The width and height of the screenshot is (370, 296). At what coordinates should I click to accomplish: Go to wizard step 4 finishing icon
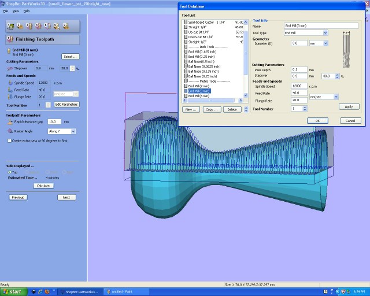[x=38, y=26]
